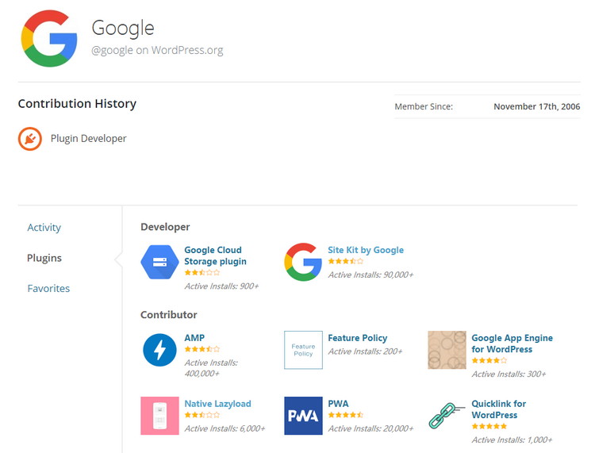The width and height of the screenshot is (595, 453).
Task: Click the blue PWA plugin icon
Action: pyautogui.click(x=303, y=416)
